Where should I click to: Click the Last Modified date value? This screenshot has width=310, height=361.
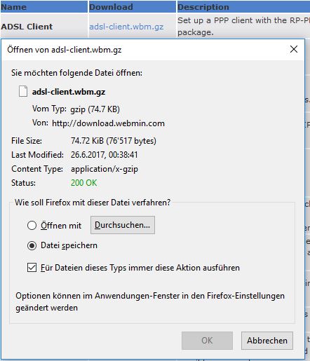[105, 155]
